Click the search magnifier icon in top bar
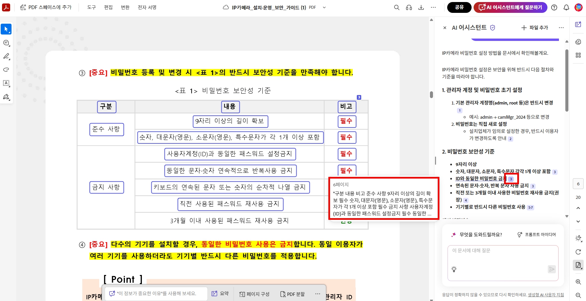 (x=397, y=7)
